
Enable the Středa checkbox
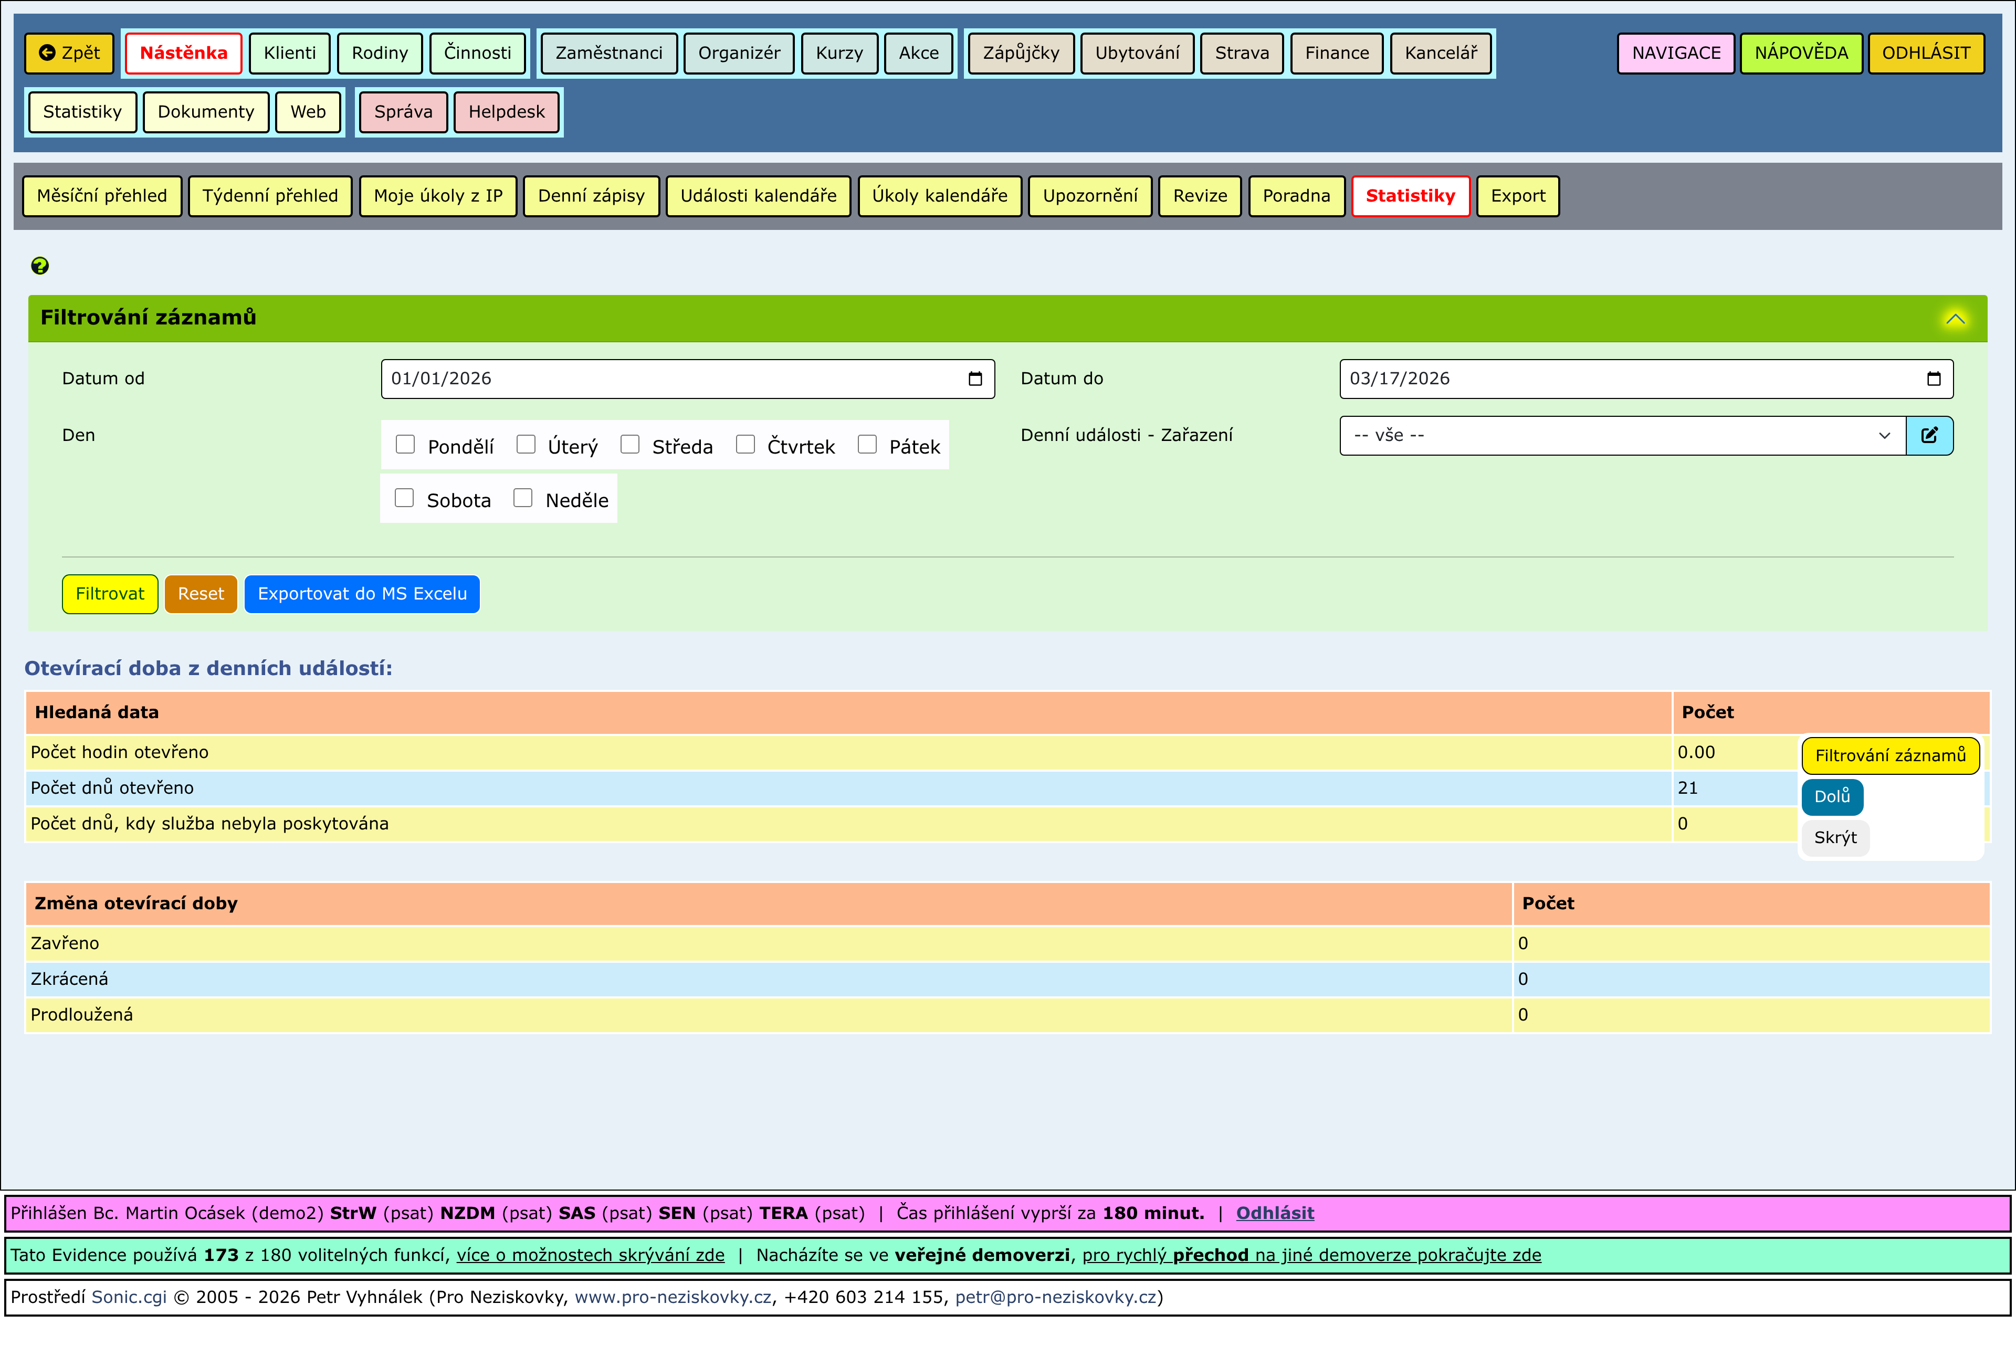tap(630, 445)
